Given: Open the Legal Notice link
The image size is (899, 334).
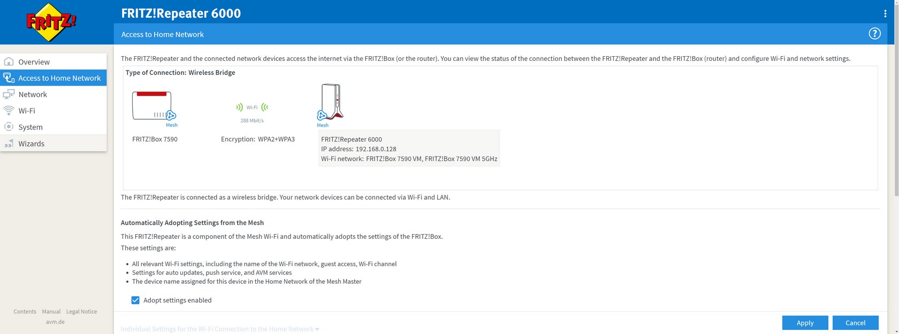Looking at the screenshot, I should coord(81,312).
